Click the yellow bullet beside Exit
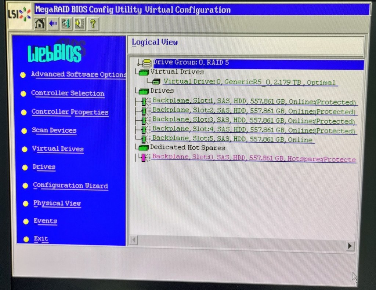Viewport: 376px width, 290px height. [26, 239]
